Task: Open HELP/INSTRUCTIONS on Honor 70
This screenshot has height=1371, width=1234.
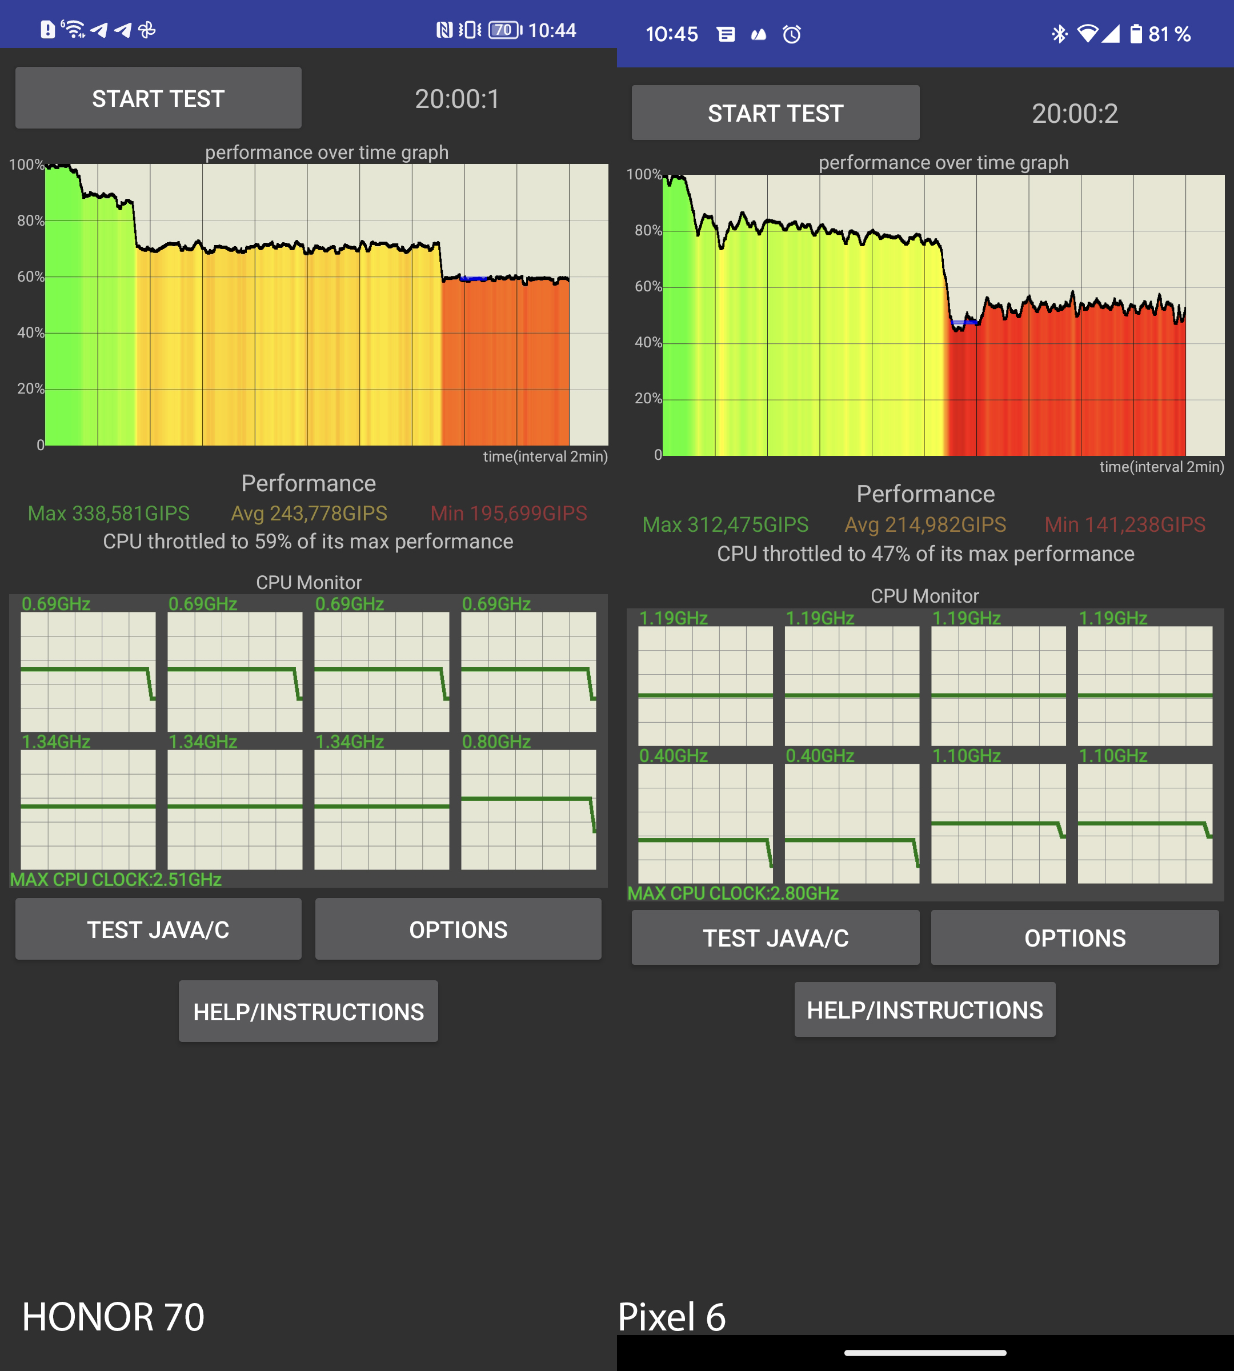Action: click(308, 1011)
